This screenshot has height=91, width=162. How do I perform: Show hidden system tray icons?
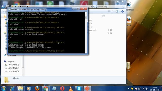(128, 89)
